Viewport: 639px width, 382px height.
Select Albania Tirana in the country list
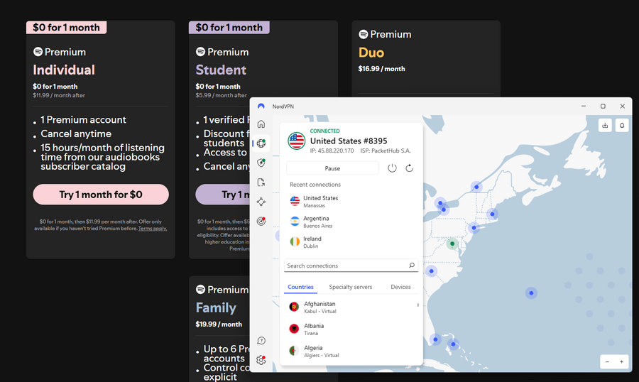click(x=351, y=329)
